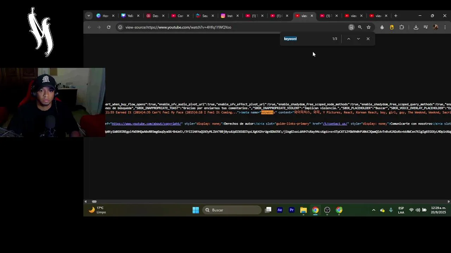Switch to the 'Cor' browser tab

pyautogui.click(x=177, y=16)
